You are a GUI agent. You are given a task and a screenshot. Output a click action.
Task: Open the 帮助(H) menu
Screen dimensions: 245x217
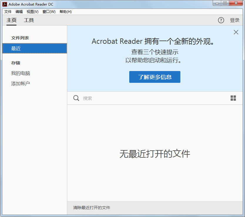(66, 12)
